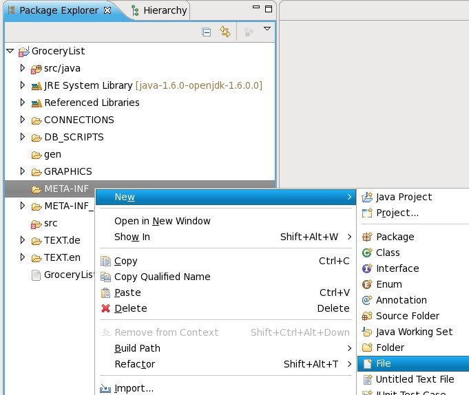Select Enum from the New submenu
Viewport: 469px width, 395px height.
click(x=388, y=284)
